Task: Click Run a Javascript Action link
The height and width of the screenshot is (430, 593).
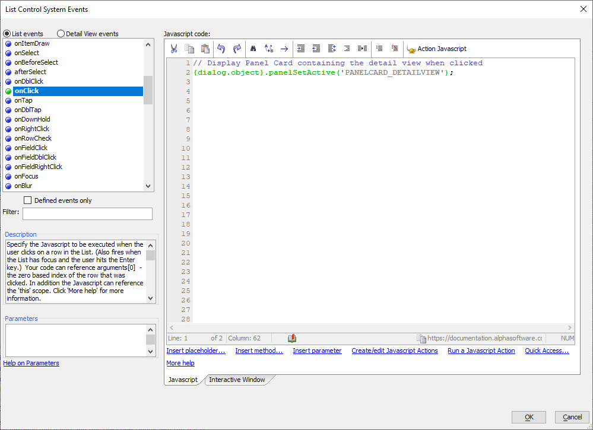Action: click(x=481, y=351)
